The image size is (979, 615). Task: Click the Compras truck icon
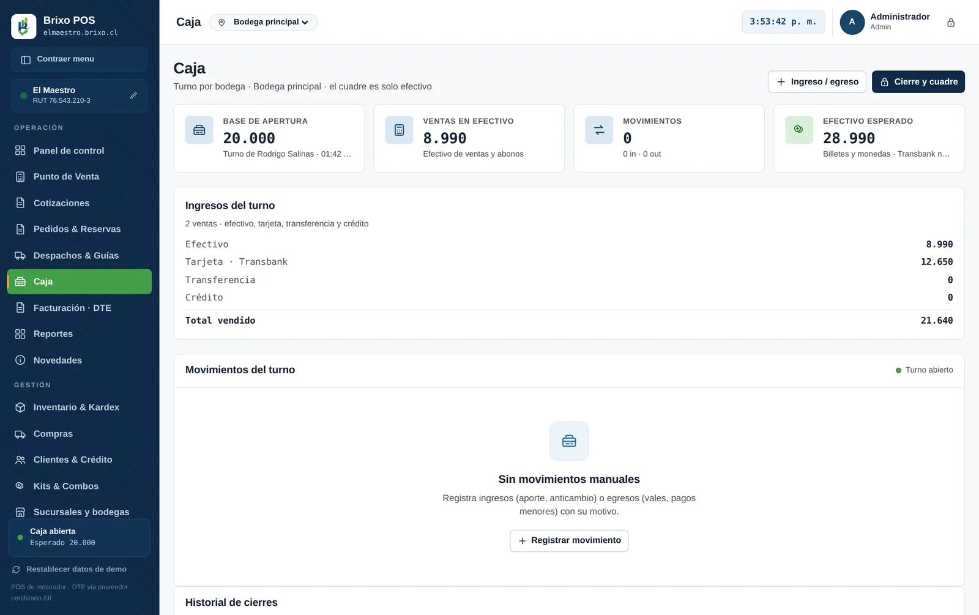20,434
